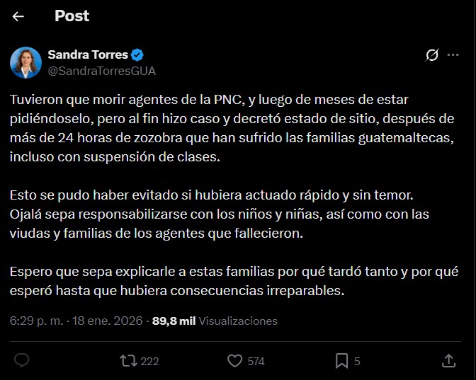Viewport: 476px width, 380px height.
Task: Open Sandra Torres profile picture
Action: tap(25, 62)
